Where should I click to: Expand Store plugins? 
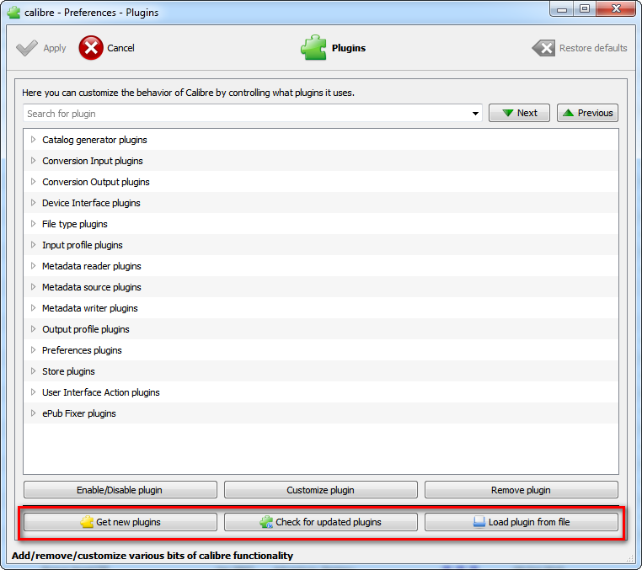pyautogui.click(x=33, y=371)
